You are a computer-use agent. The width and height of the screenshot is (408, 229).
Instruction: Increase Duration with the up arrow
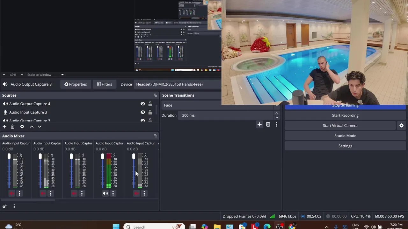click(x=277, y=113)
